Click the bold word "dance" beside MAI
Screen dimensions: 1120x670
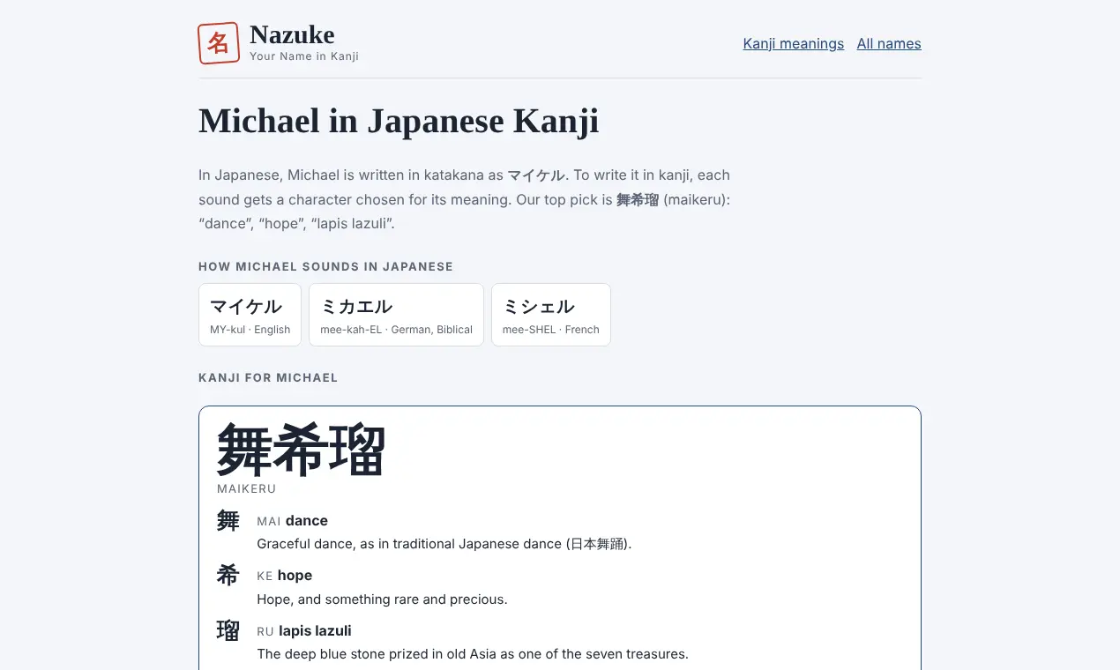coord(307,521)
